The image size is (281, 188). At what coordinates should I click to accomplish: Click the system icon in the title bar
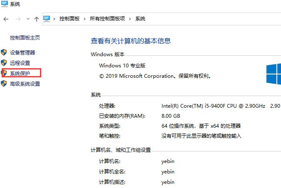point(4,4)
